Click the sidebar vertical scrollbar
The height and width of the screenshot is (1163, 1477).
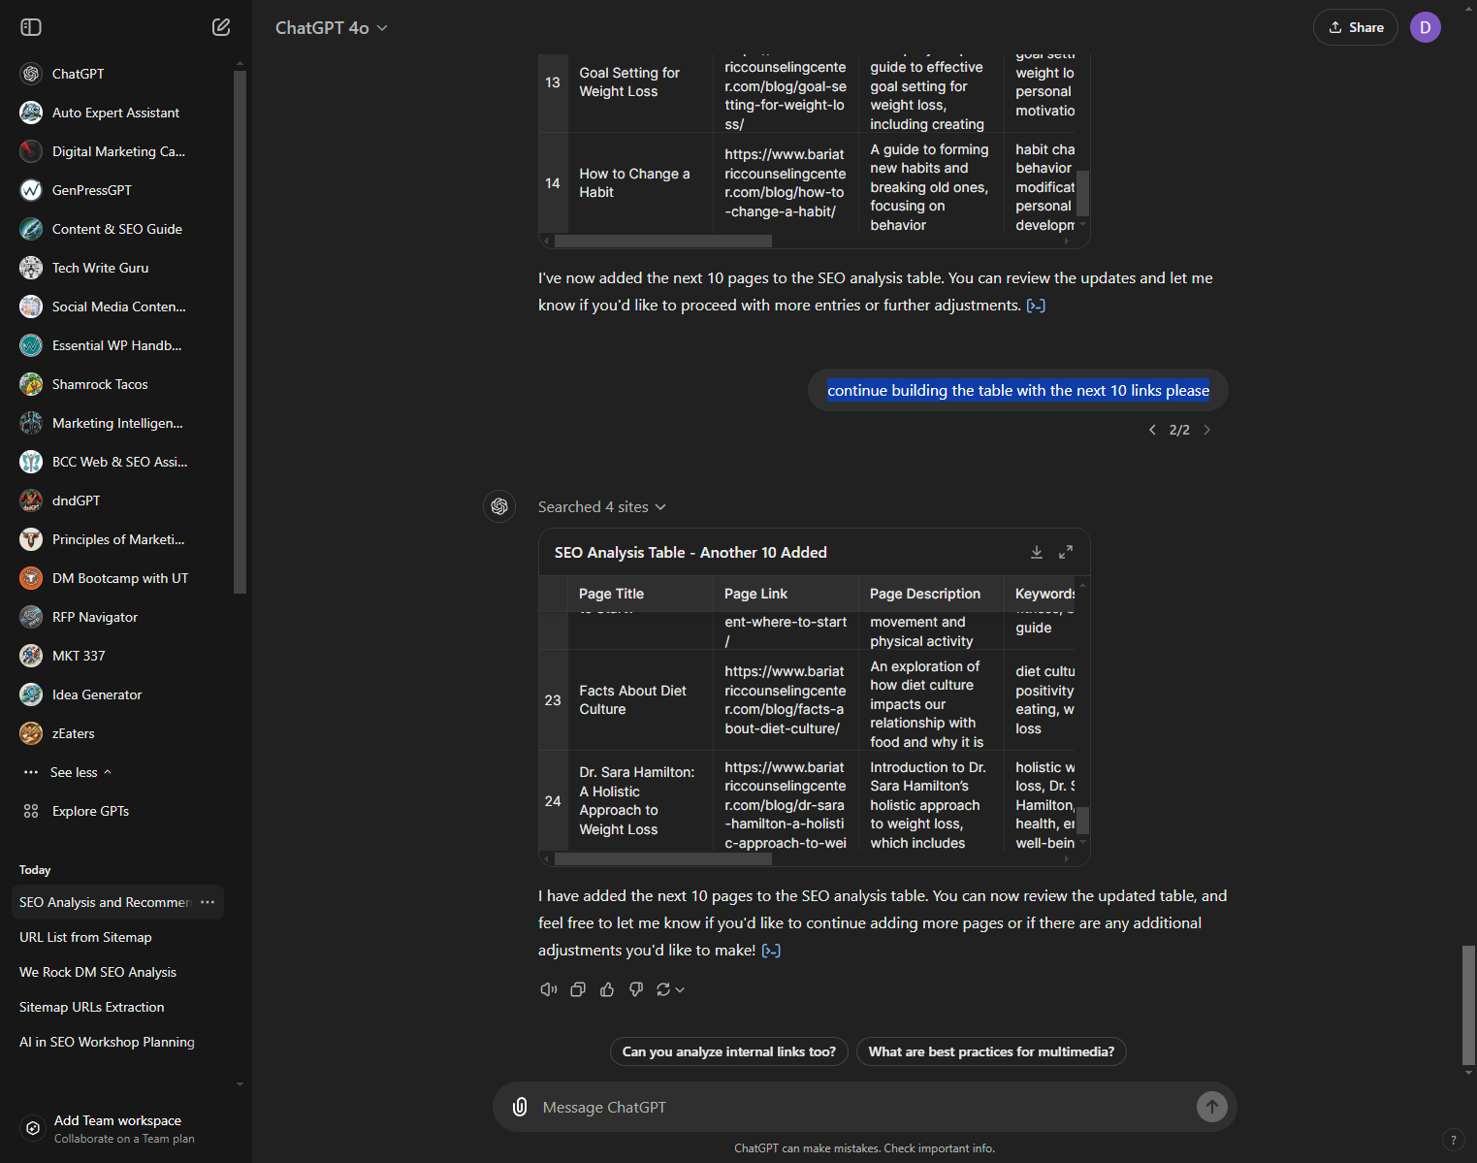240,332
